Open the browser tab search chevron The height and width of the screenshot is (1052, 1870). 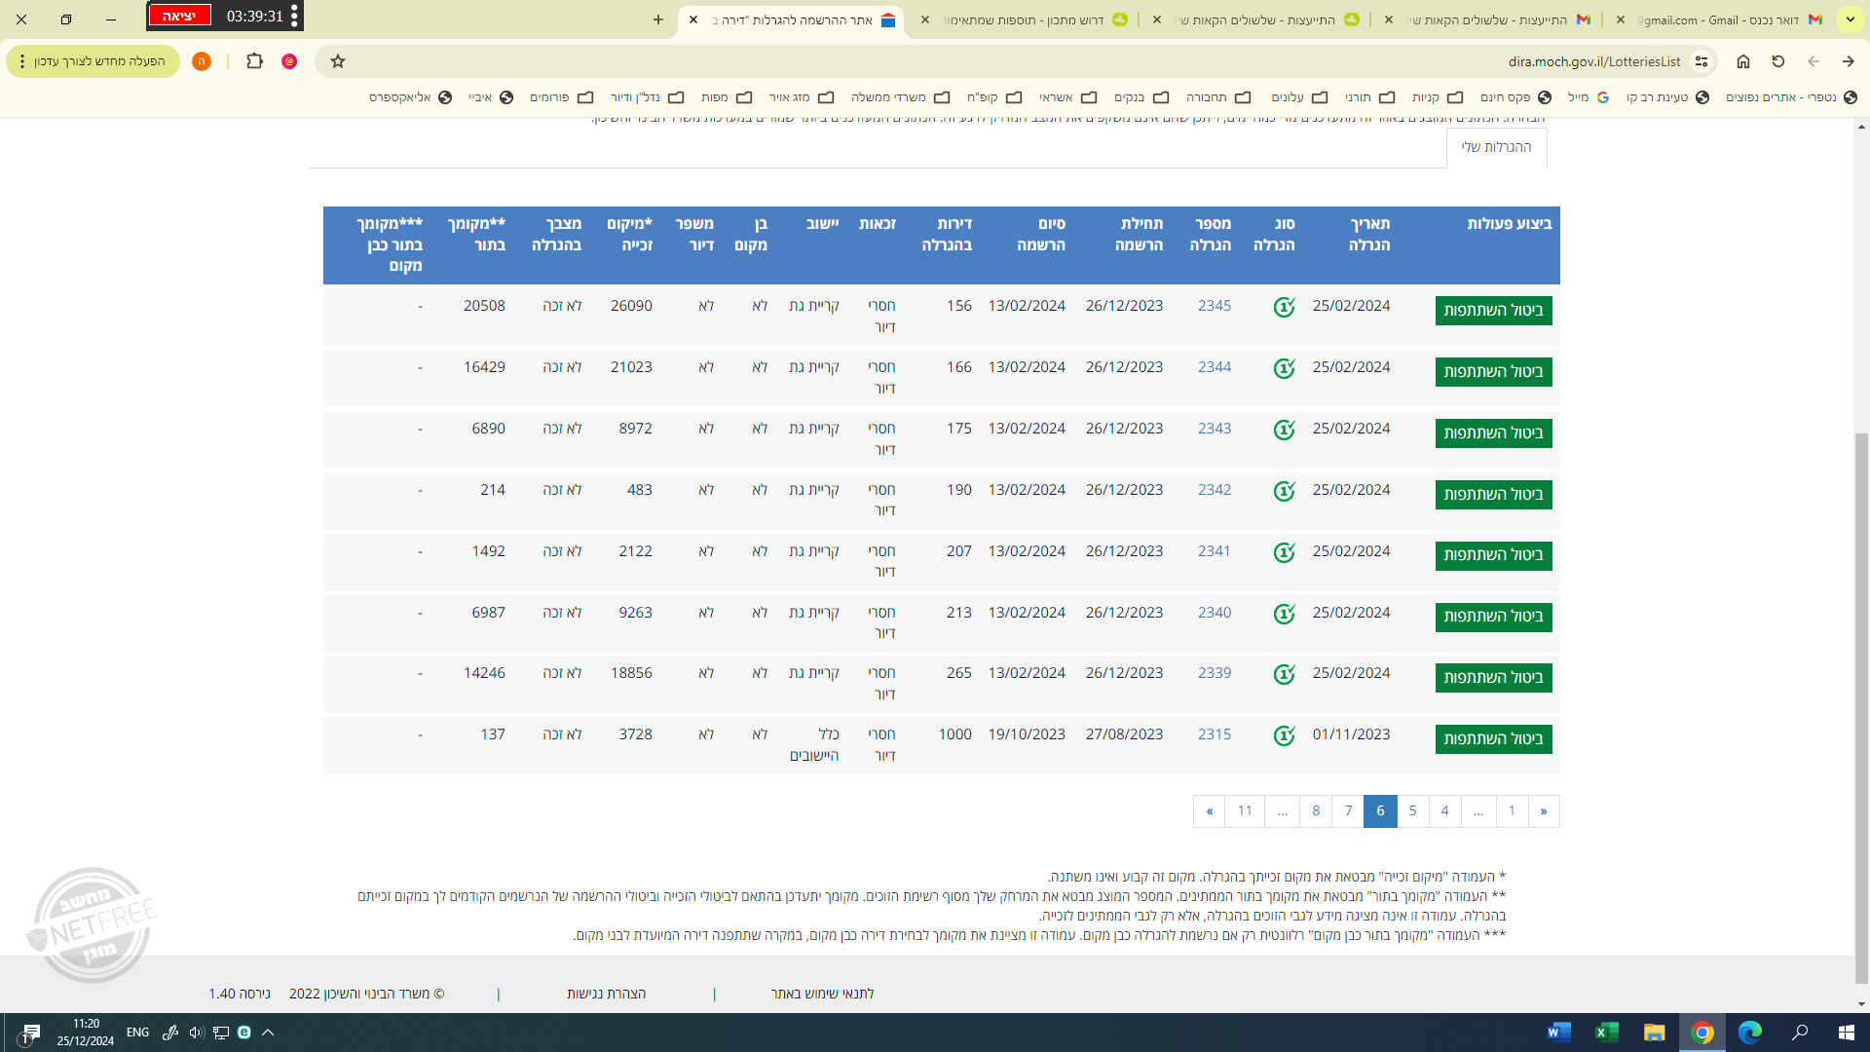(1850, 19)
